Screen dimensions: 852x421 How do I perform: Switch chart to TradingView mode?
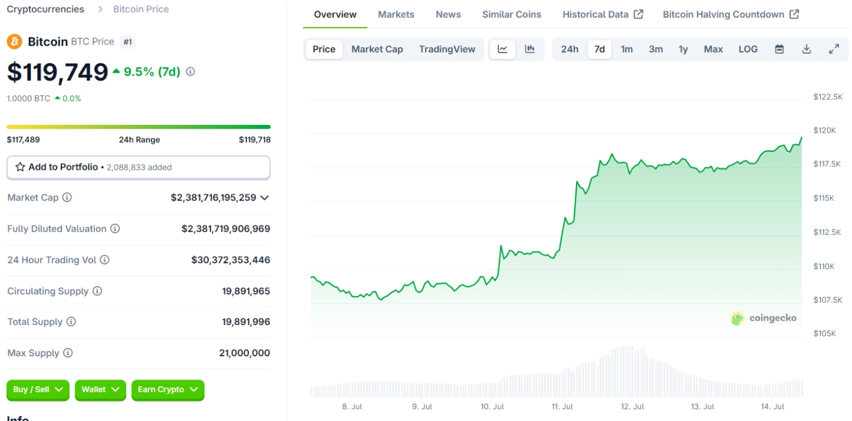click(x=447, y=49)
